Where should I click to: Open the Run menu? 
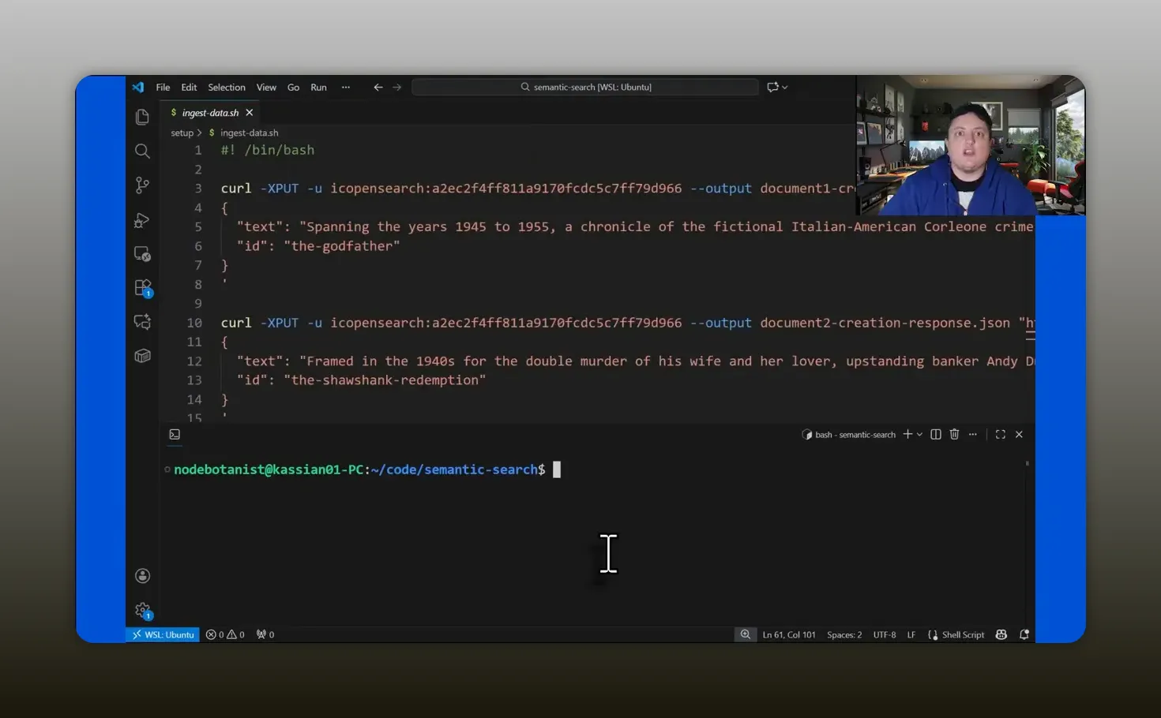click(x=318, y=88)
